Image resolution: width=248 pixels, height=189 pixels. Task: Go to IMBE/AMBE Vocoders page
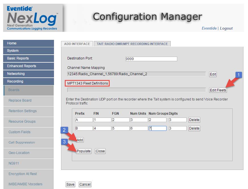25,184
